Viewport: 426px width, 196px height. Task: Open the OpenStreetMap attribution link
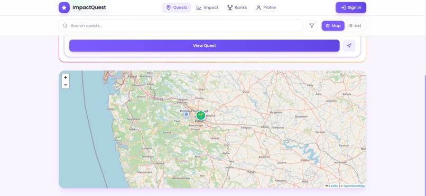[354, 186]
